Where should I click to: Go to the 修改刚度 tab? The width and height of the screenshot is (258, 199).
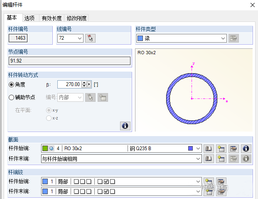pyautogui.click(x=77, y=18)
